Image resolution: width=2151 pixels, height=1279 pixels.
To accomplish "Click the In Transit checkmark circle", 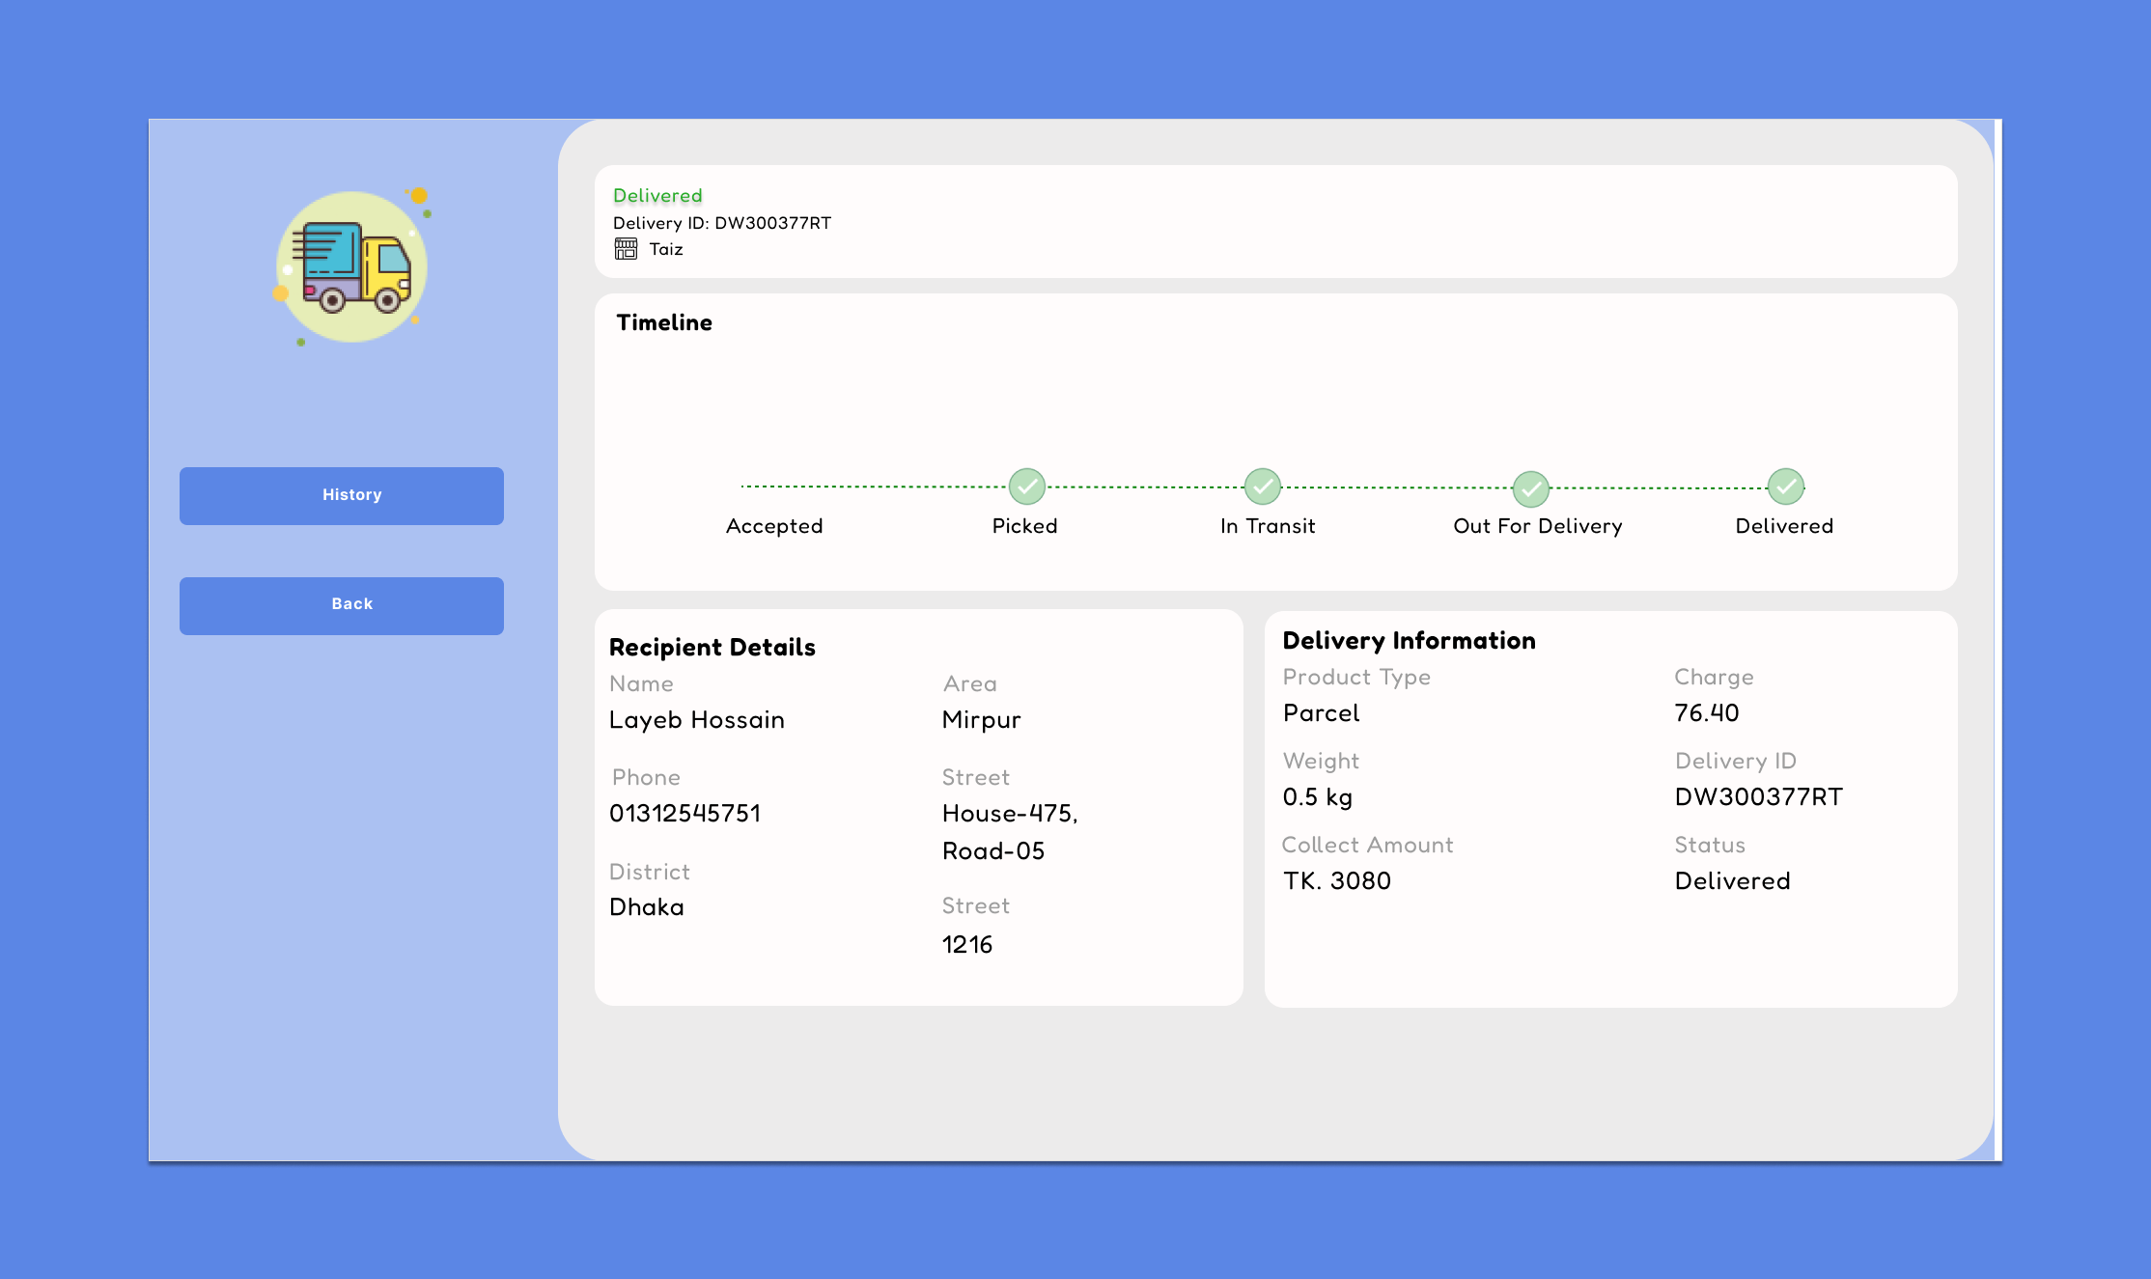I will pos(1262,487).
